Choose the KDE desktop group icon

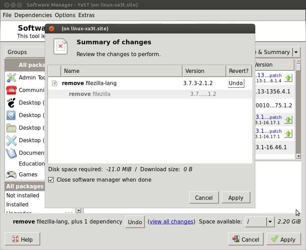click(11, 115)
